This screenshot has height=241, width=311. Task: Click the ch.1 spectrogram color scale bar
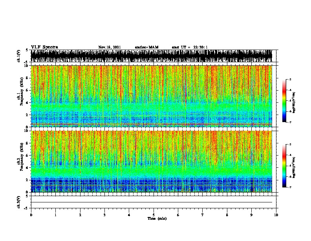point(284,101)
